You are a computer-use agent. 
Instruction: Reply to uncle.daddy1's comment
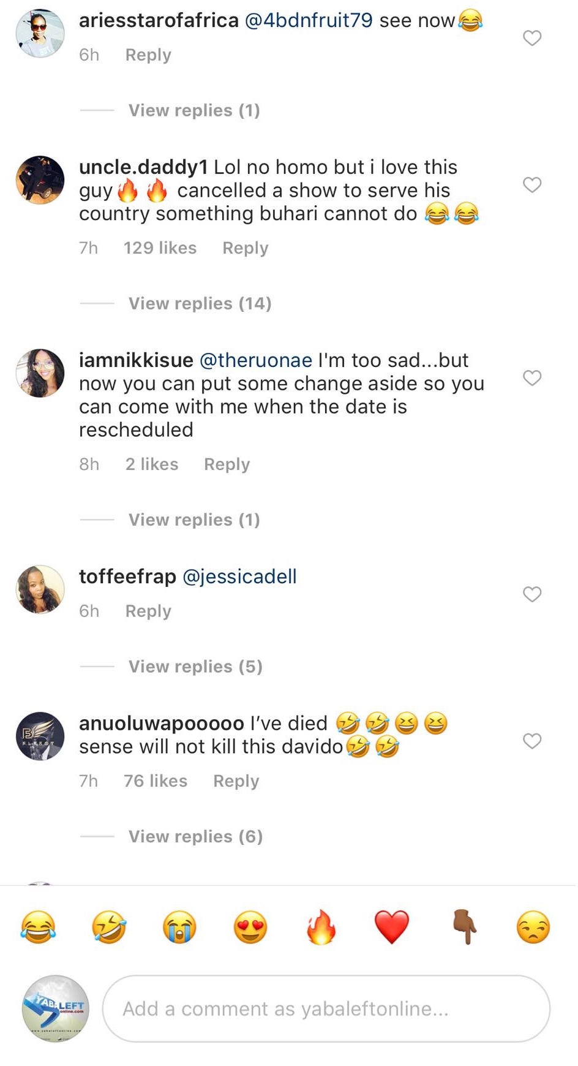(x=245, y=248)
